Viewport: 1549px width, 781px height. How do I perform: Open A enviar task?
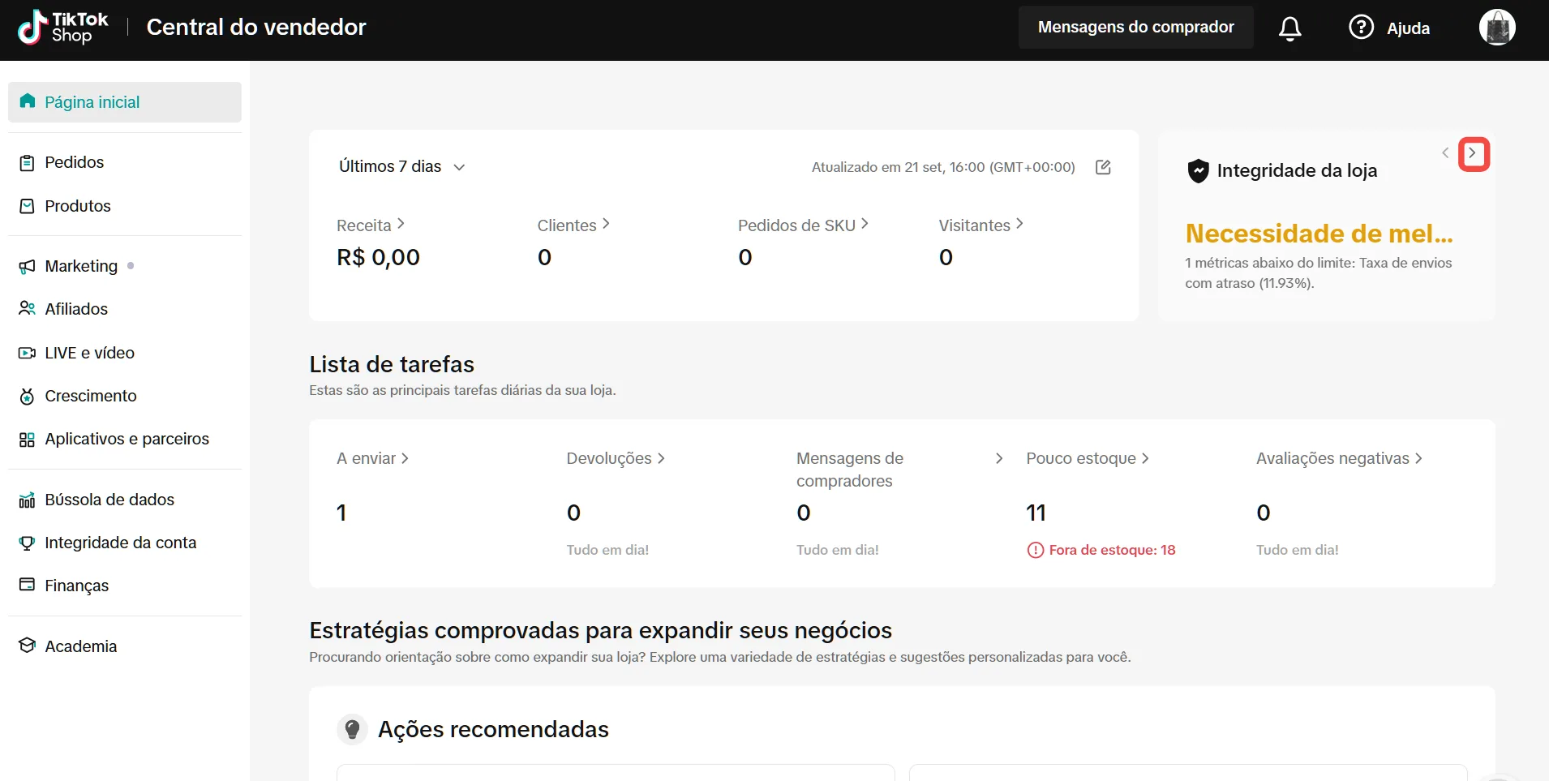pyautogui.click(x=372, y=458)
